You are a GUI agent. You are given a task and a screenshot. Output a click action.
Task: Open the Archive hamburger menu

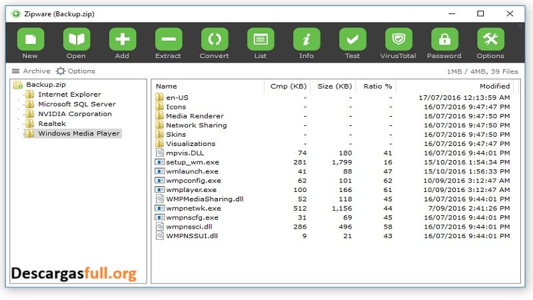pyautogui.click(x=31, y=71)
